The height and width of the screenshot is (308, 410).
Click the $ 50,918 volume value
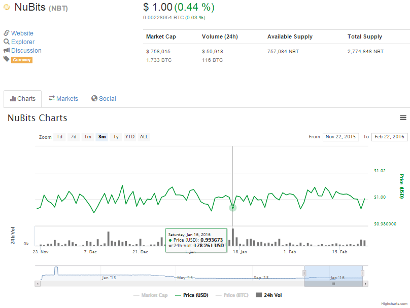pyautogui.click(x=213, y=52)
